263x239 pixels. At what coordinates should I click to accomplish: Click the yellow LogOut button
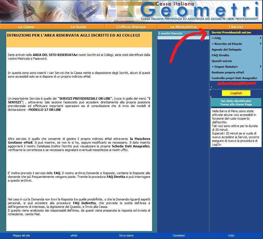(x=236, y=93)
